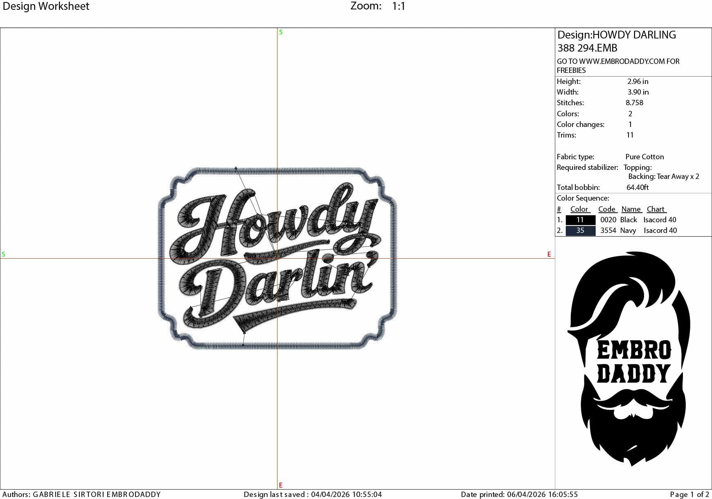Click 'Isacord 40' in the Navy row

click(x=660, y=230)
